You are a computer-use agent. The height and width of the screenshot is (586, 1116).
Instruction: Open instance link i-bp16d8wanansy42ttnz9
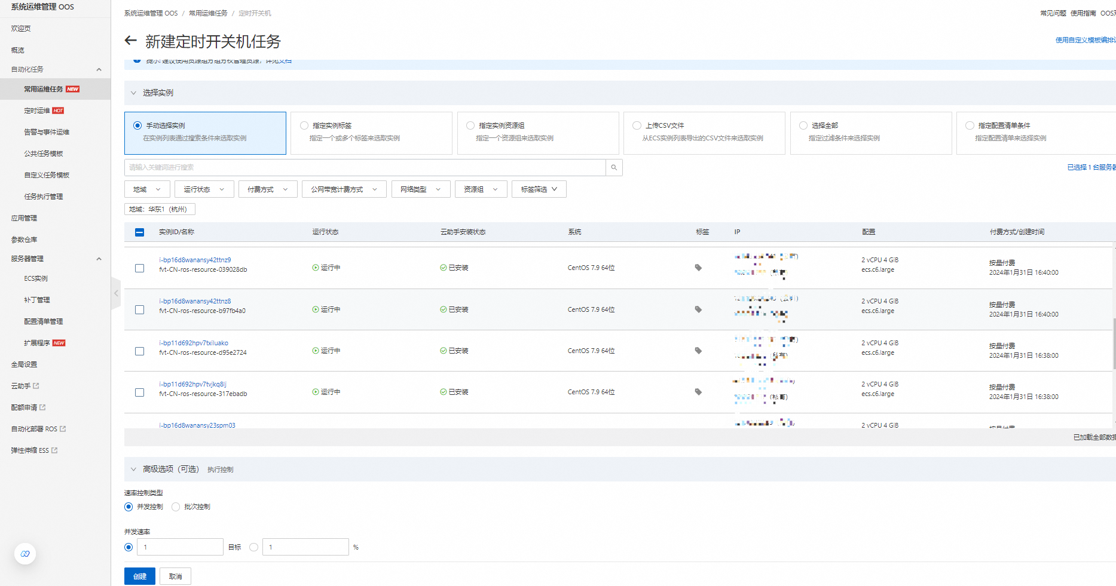coord(195,260)
